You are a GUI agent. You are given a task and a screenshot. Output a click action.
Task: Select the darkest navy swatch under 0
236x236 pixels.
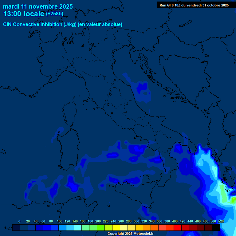tap(16, 227)
